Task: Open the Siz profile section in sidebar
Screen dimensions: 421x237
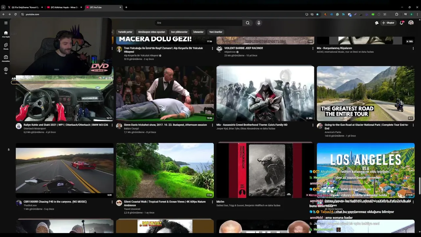Action: (x=6, y=70)
